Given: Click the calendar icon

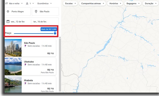Looking at the screenshot, I should click(x=8, y=21).
